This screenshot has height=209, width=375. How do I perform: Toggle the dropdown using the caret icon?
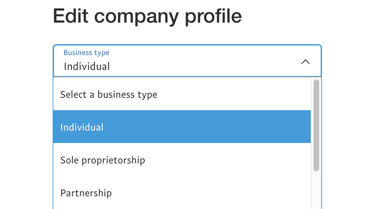305,62
